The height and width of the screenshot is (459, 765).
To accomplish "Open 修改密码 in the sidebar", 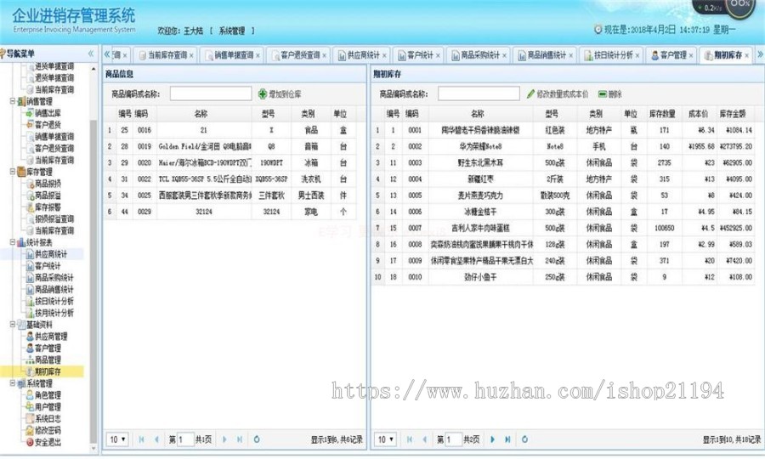I will 48,431.
